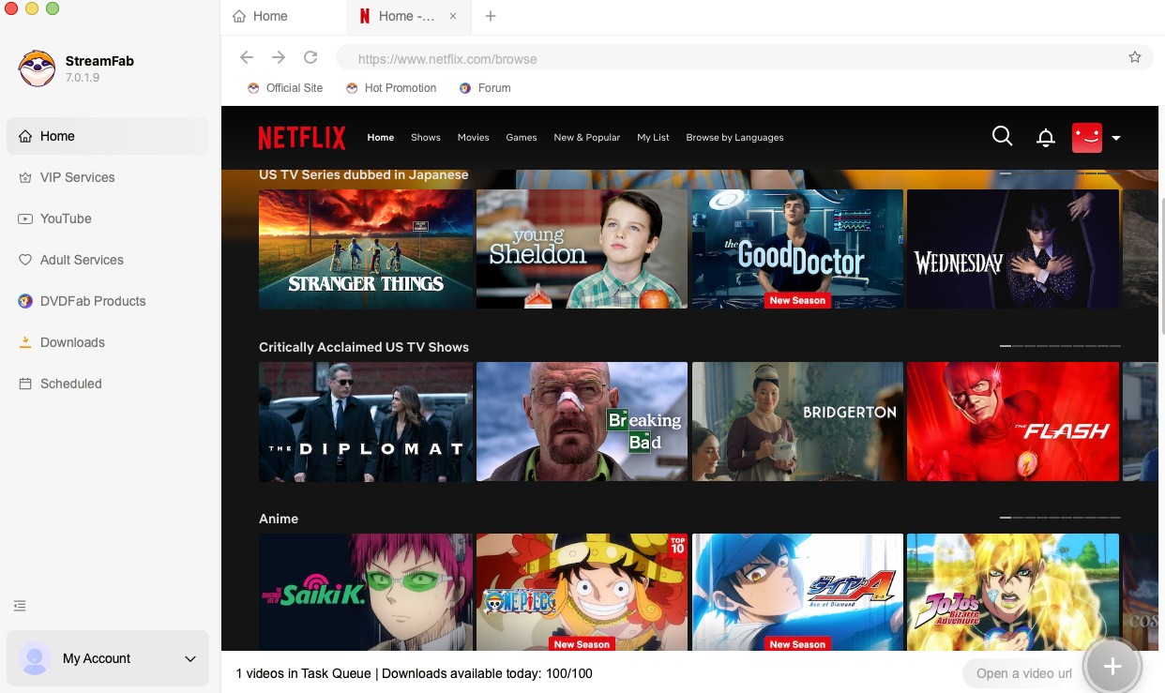The width and height of the screenshot is (1165, 693).
Task: Click the DVDFab Products logo icon
Action: pos(25,301)
